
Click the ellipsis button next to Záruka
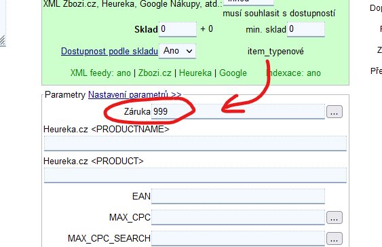335,112
